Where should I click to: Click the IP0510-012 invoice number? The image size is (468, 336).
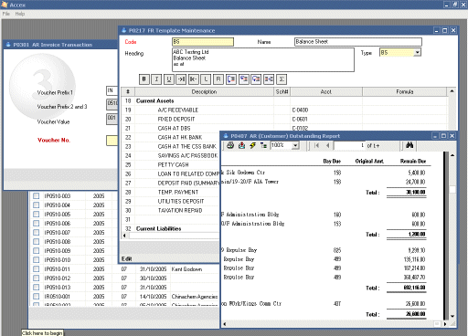(58, 278)
